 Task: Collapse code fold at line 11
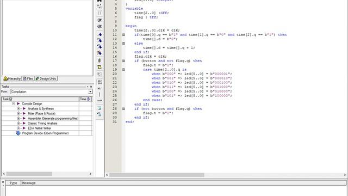[x=123, y=35]
